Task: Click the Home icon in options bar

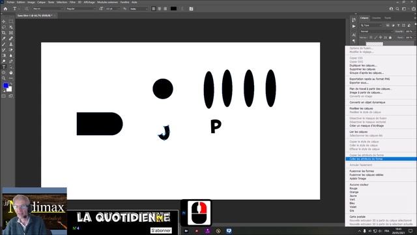Action: [5, 8]
